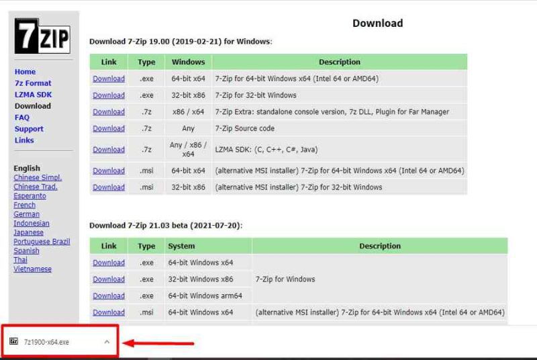
Task: Click the 'Windows' column header
Action: (x=188, y=62)
